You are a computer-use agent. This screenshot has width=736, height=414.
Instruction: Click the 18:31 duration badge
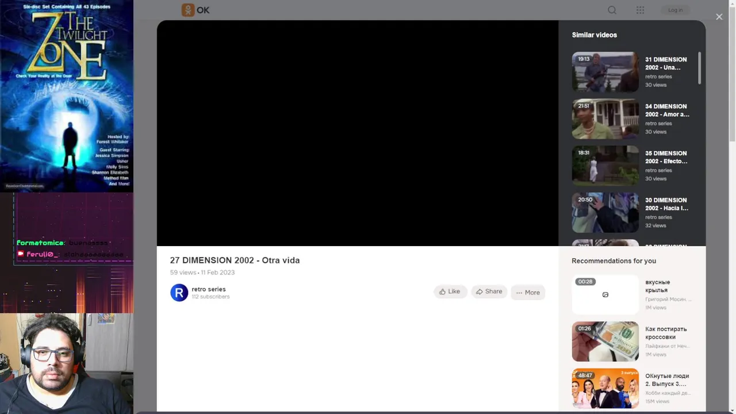[584, 153]
